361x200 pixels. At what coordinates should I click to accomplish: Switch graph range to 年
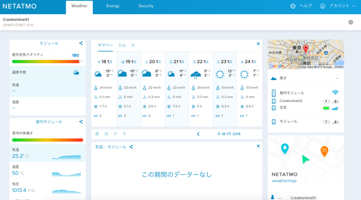pos(124,134)
